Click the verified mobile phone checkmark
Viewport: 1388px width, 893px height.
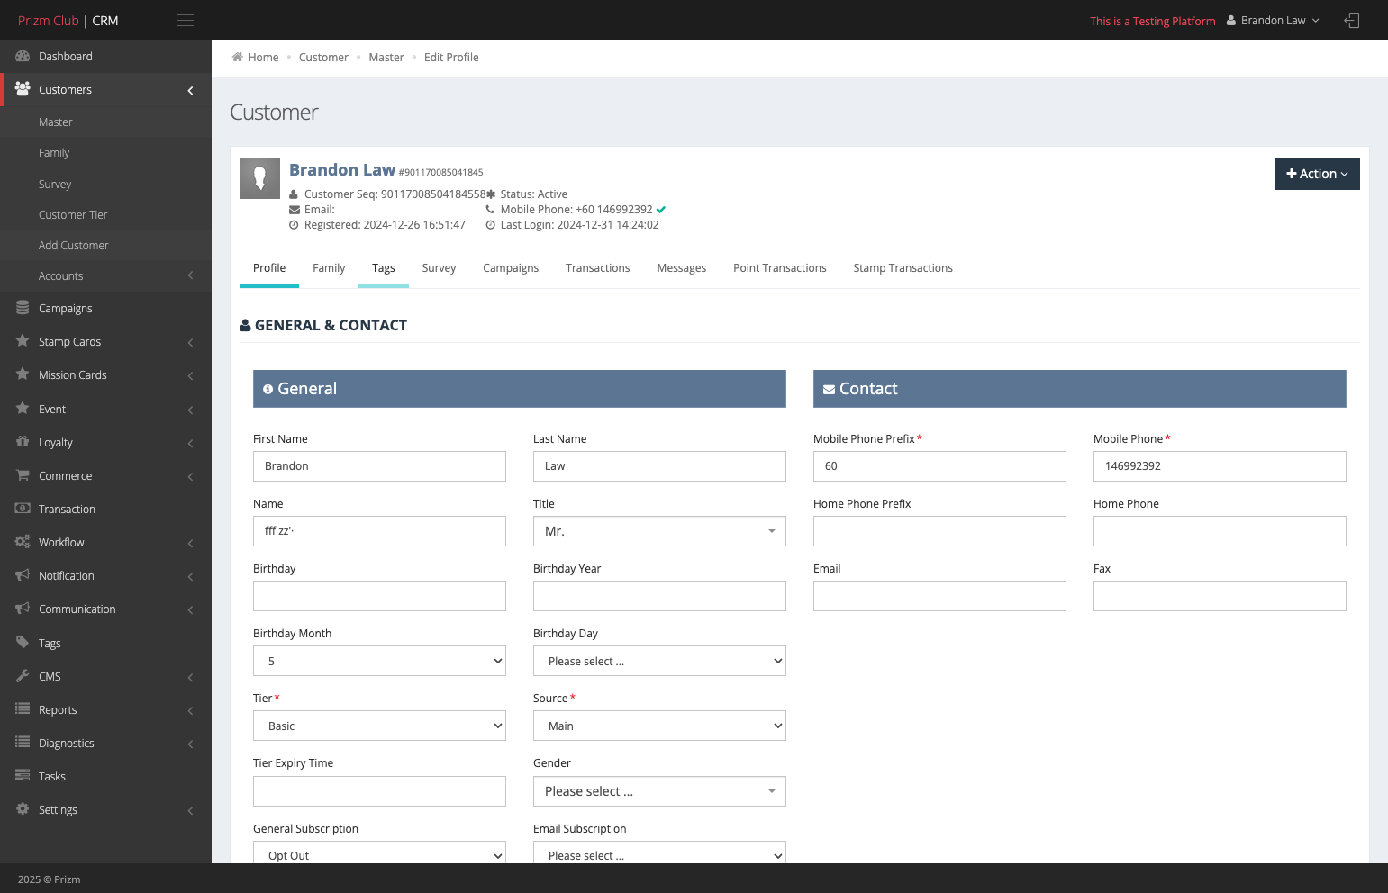point(661,210)
